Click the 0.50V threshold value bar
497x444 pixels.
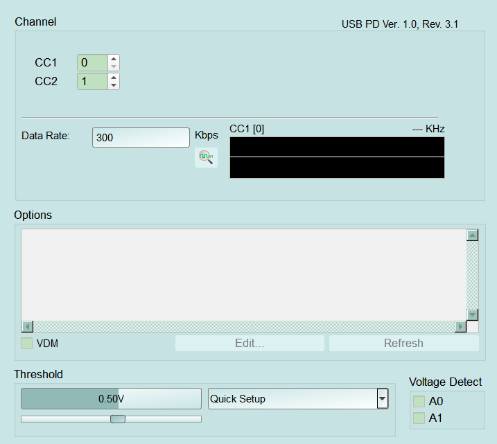[112, 399]
